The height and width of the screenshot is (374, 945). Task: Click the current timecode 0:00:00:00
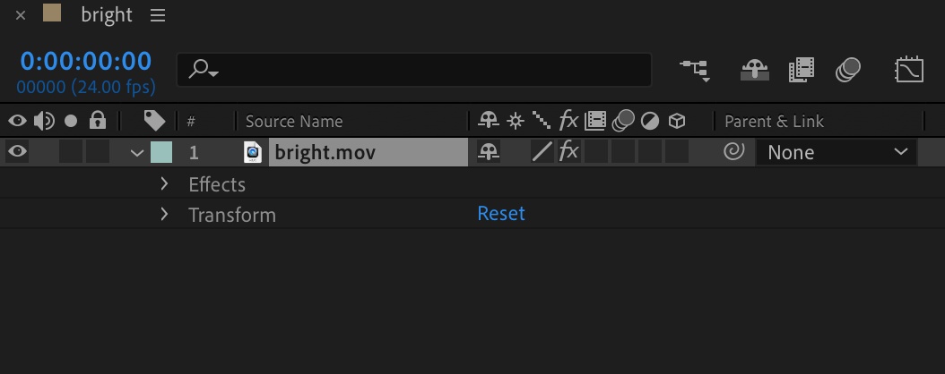(86, 61)
